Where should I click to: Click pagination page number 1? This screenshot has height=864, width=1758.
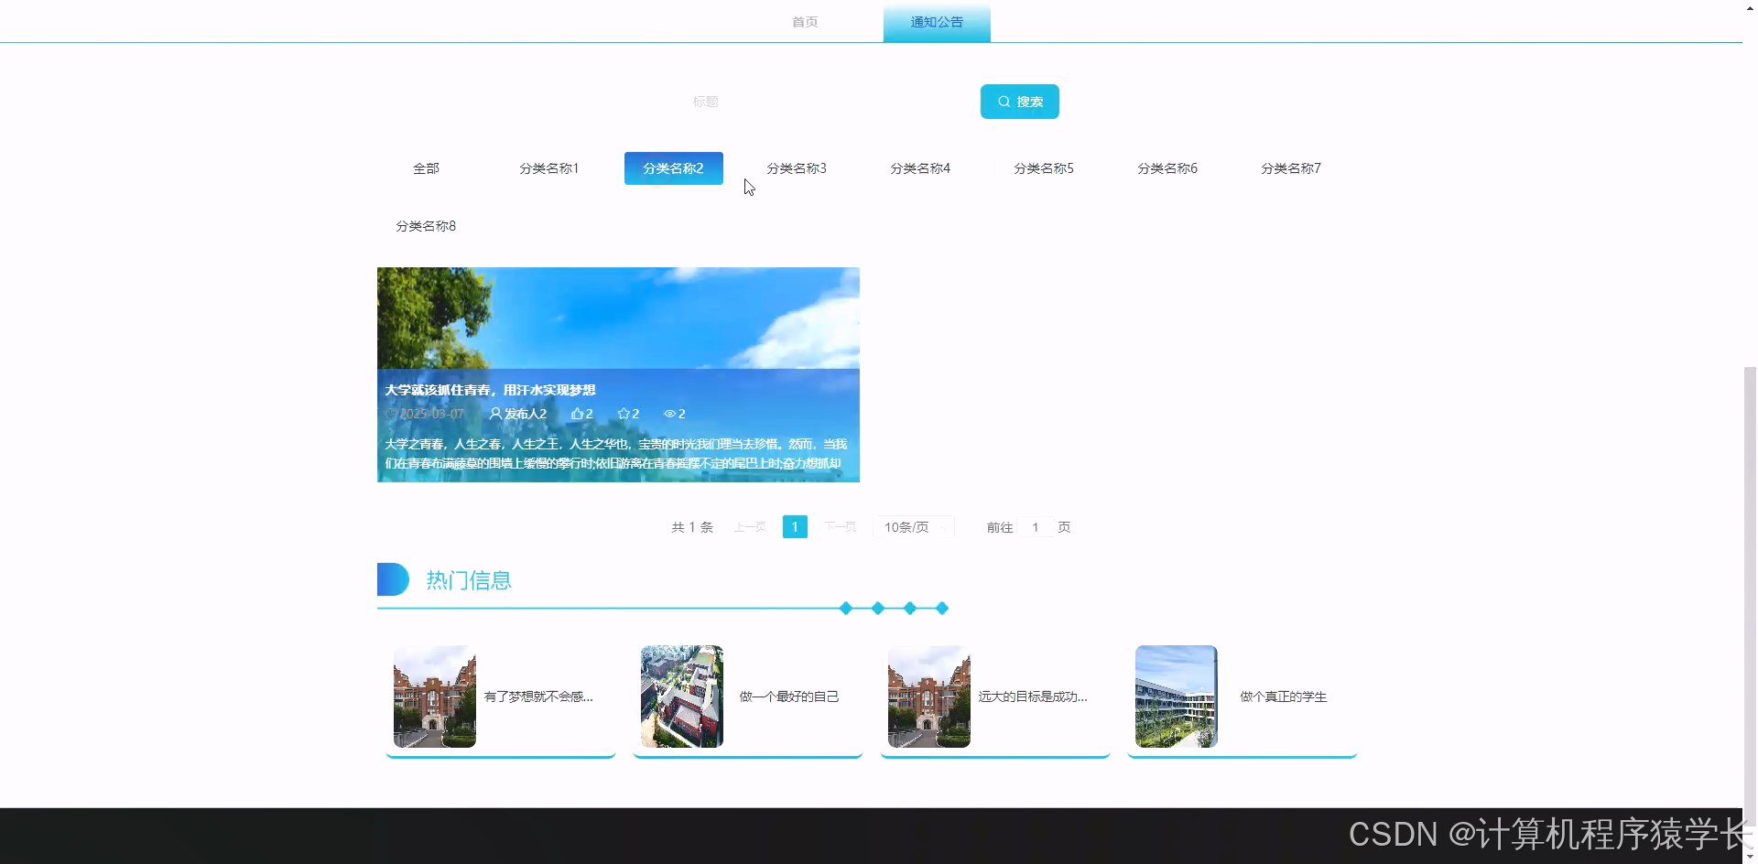[794, 526]
